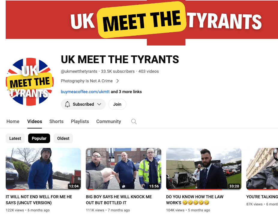The image size is (278, 218).
Task: Select the Latest filter chip
Action: pyautogui.click(x=15, y=138)
